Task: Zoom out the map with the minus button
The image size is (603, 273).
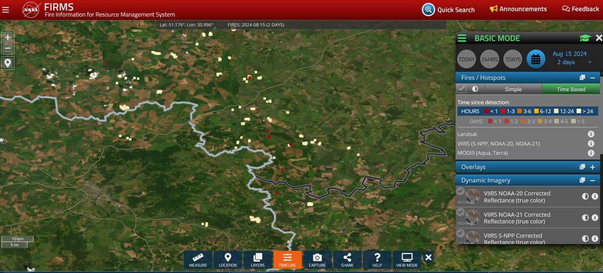Action: click(x=8, y=49)
